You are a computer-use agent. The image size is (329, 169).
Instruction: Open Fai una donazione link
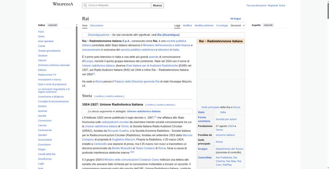pos(256,5)
